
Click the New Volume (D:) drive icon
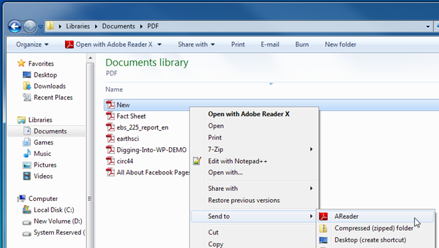click(x=27, y=222)
